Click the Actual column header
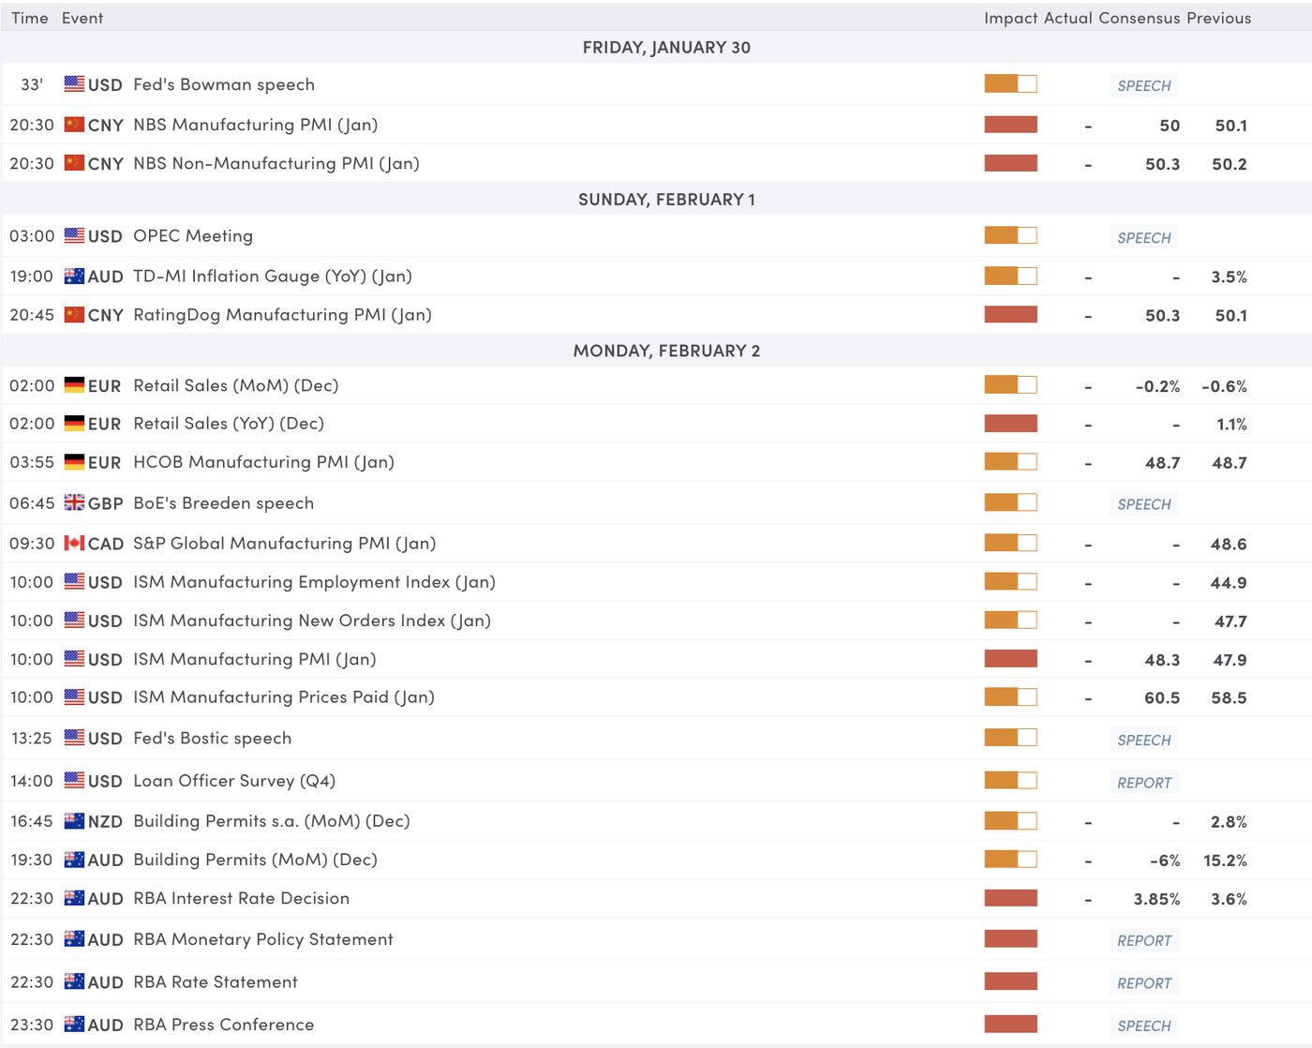 pyautogui.click(x=1068, y=18)
